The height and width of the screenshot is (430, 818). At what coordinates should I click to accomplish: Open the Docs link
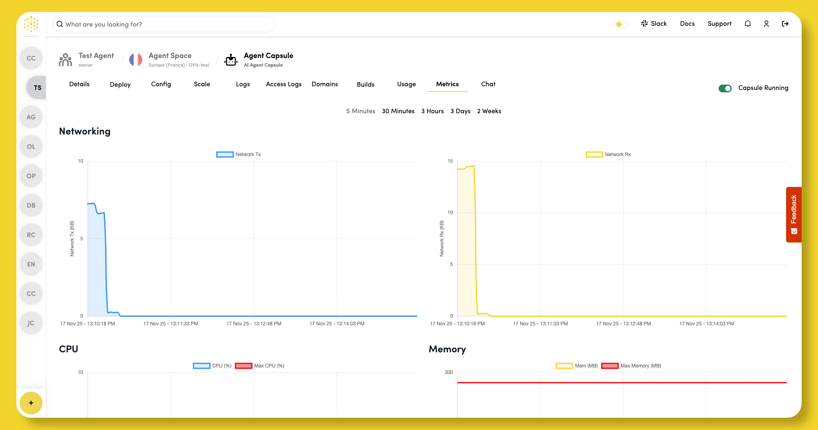687,24
